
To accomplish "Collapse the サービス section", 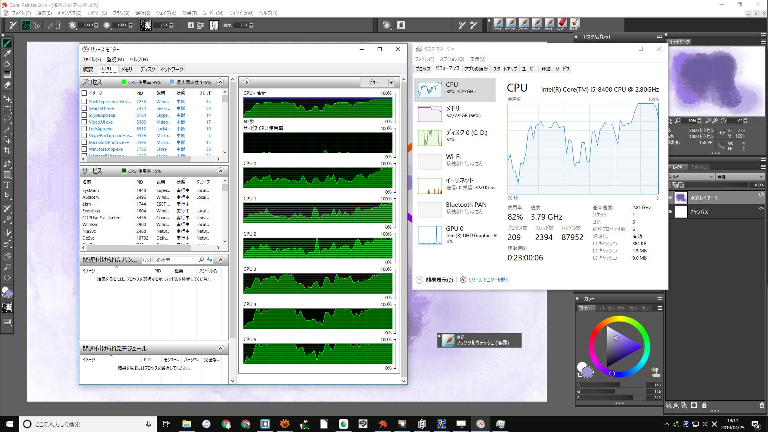I will (220, 171).
